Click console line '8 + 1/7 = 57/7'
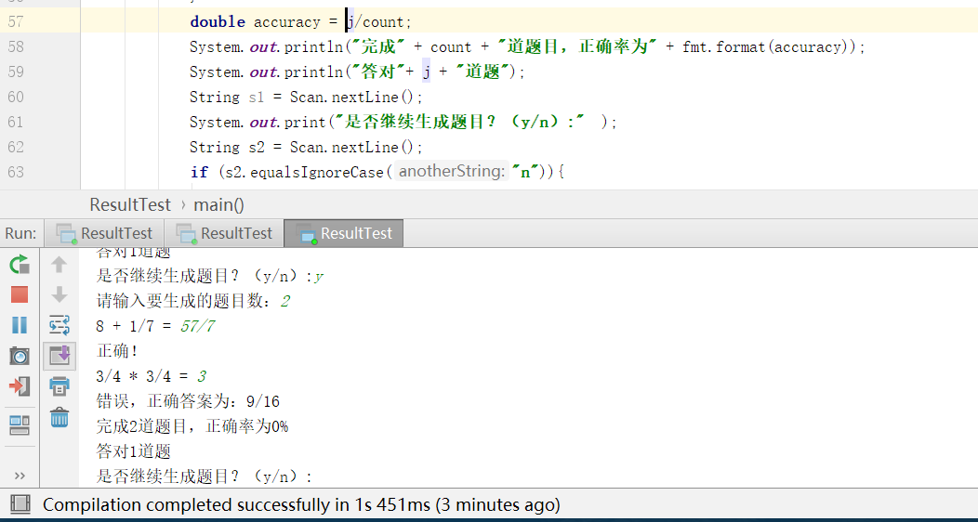 click(156, 326)
